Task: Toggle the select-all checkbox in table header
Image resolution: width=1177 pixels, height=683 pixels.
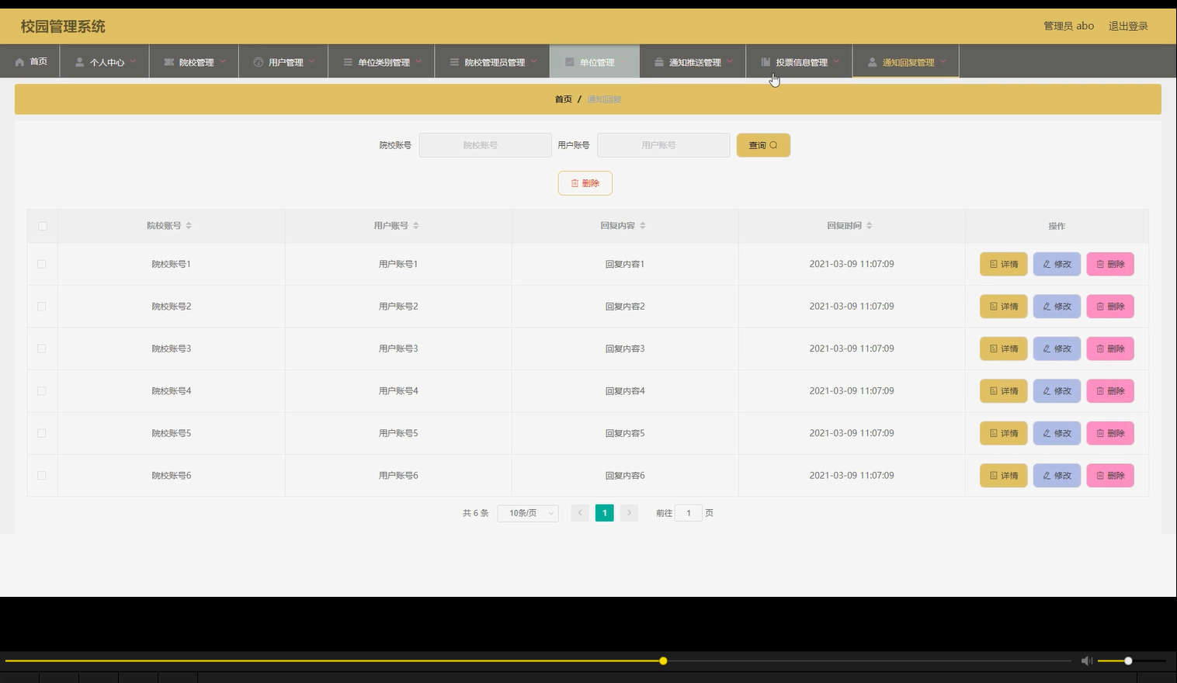Action: coord(43,226)
